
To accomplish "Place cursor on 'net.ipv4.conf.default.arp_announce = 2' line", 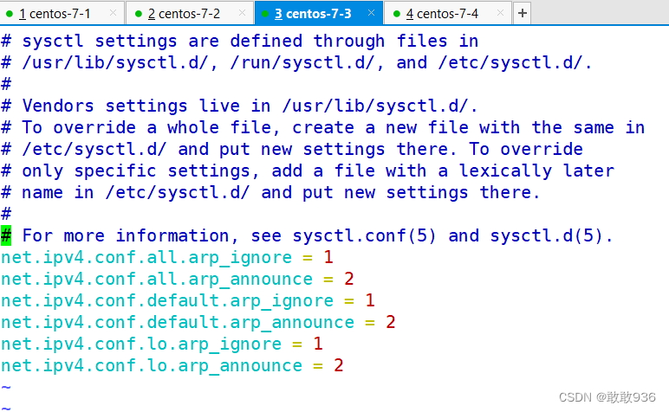I will tap(198, 323).
